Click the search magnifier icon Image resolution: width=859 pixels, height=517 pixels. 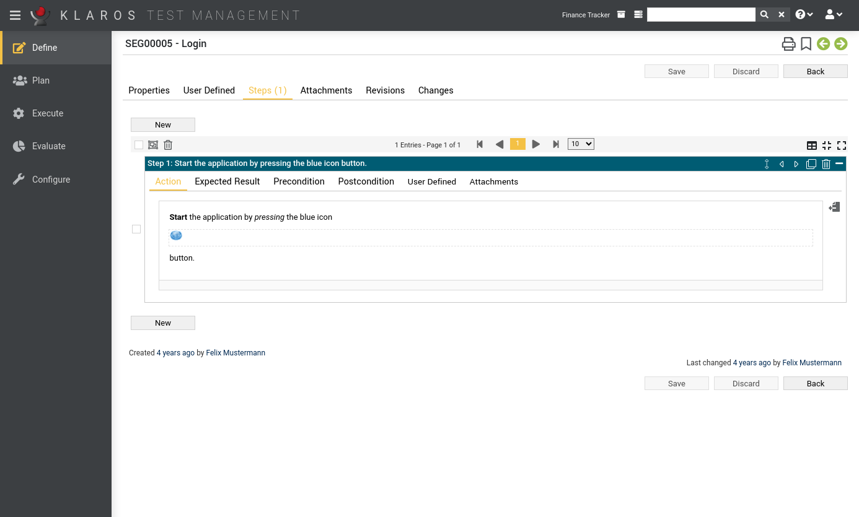point(764,15)
